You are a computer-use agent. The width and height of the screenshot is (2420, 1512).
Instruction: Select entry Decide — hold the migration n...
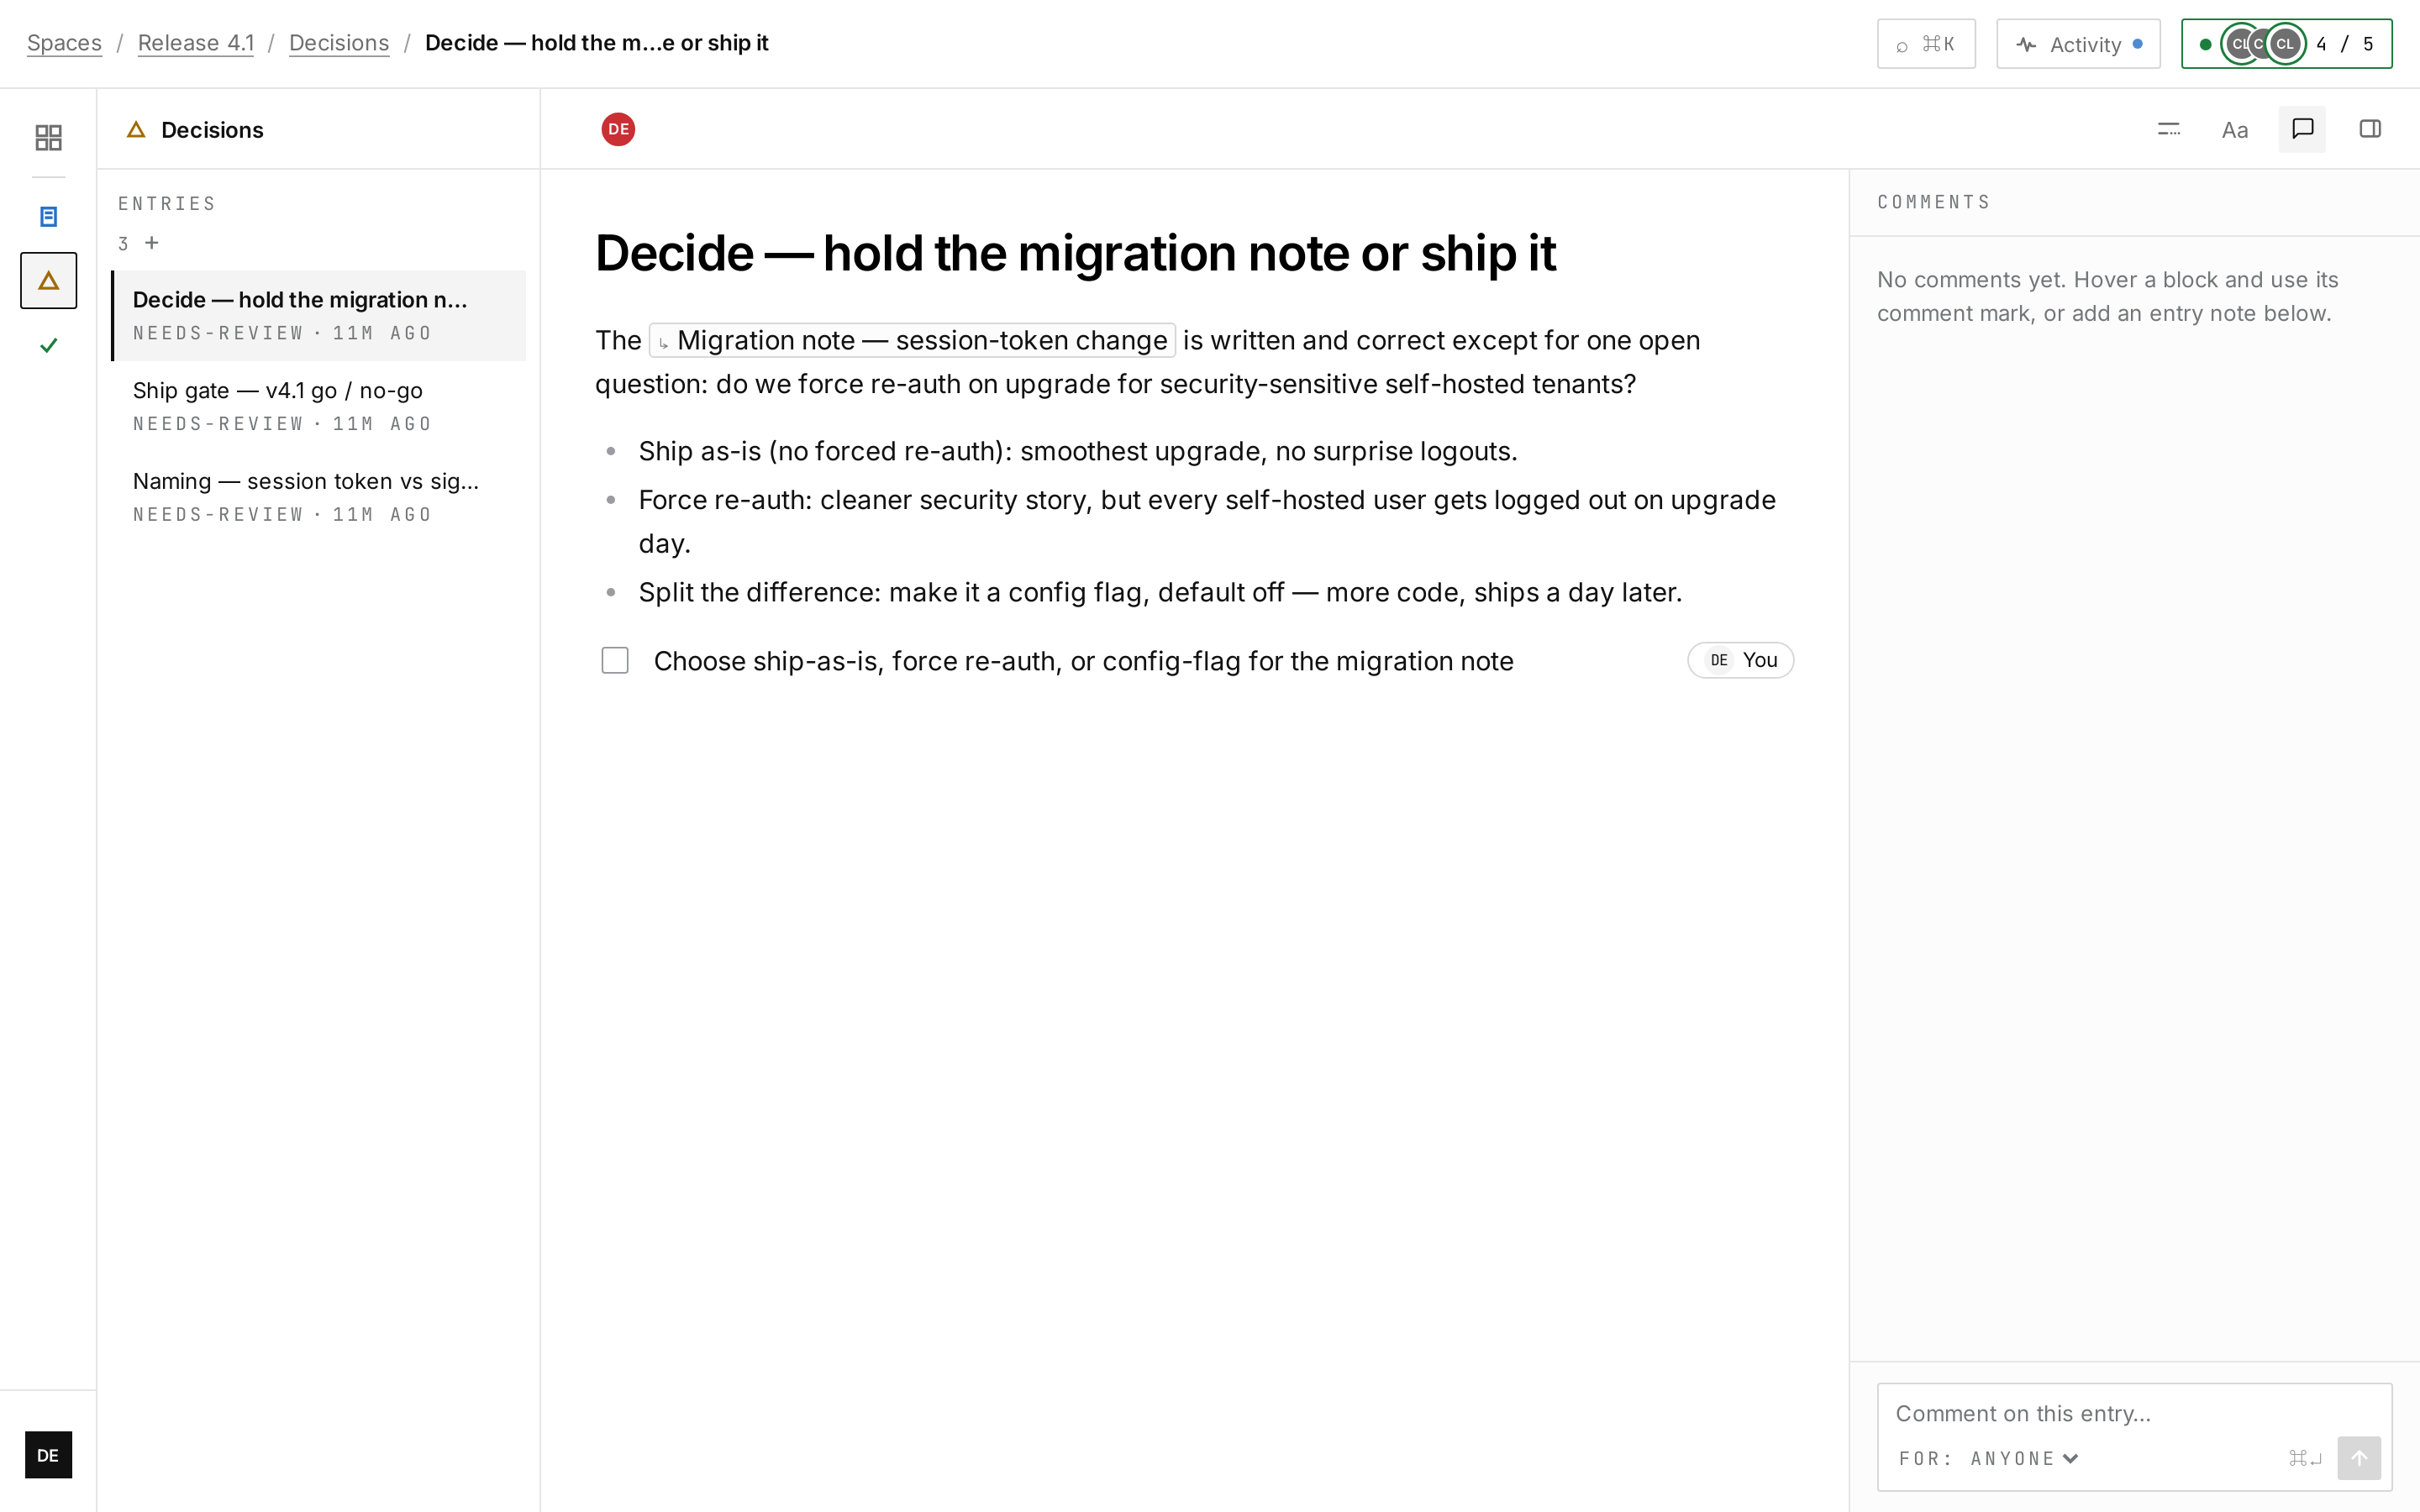coord(318,315)
